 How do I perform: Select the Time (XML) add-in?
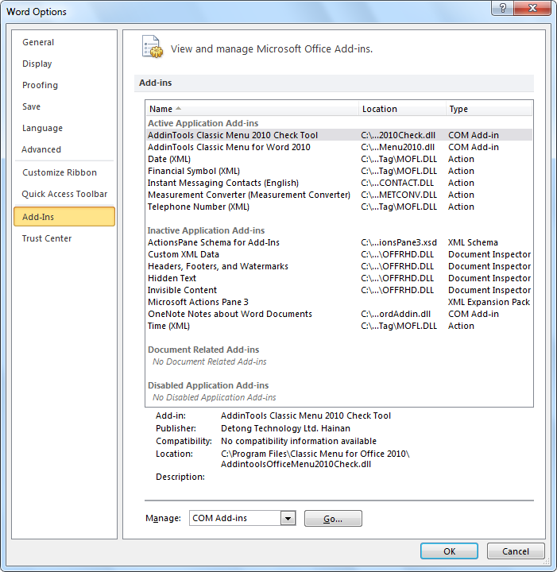click(x=338, y=327)
